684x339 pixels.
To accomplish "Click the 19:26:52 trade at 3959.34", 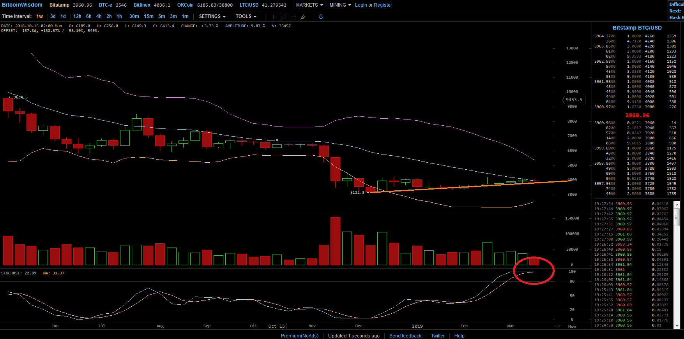I will click(x=631, y=244).
